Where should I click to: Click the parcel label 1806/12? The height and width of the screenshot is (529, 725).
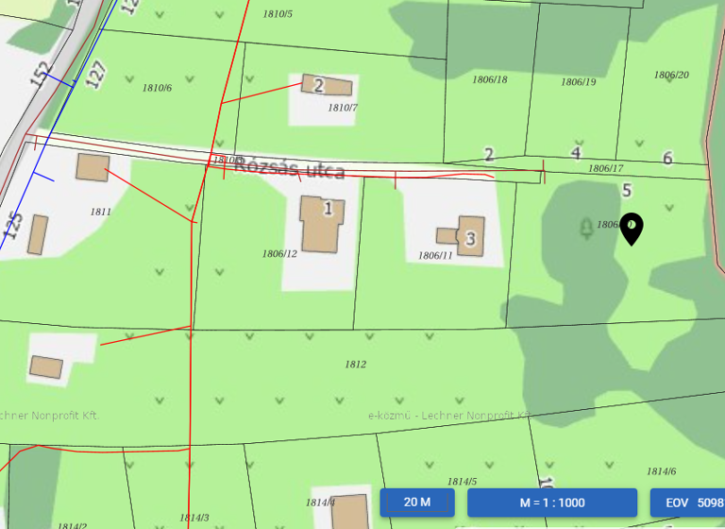279,253
